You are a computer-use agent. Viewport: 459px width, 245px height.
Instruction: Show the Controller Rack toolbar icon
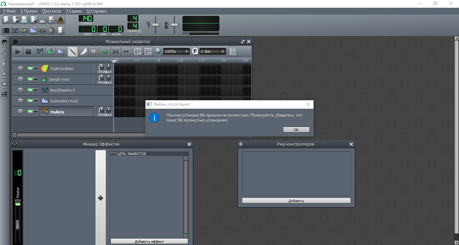click(x=51, y=30)
